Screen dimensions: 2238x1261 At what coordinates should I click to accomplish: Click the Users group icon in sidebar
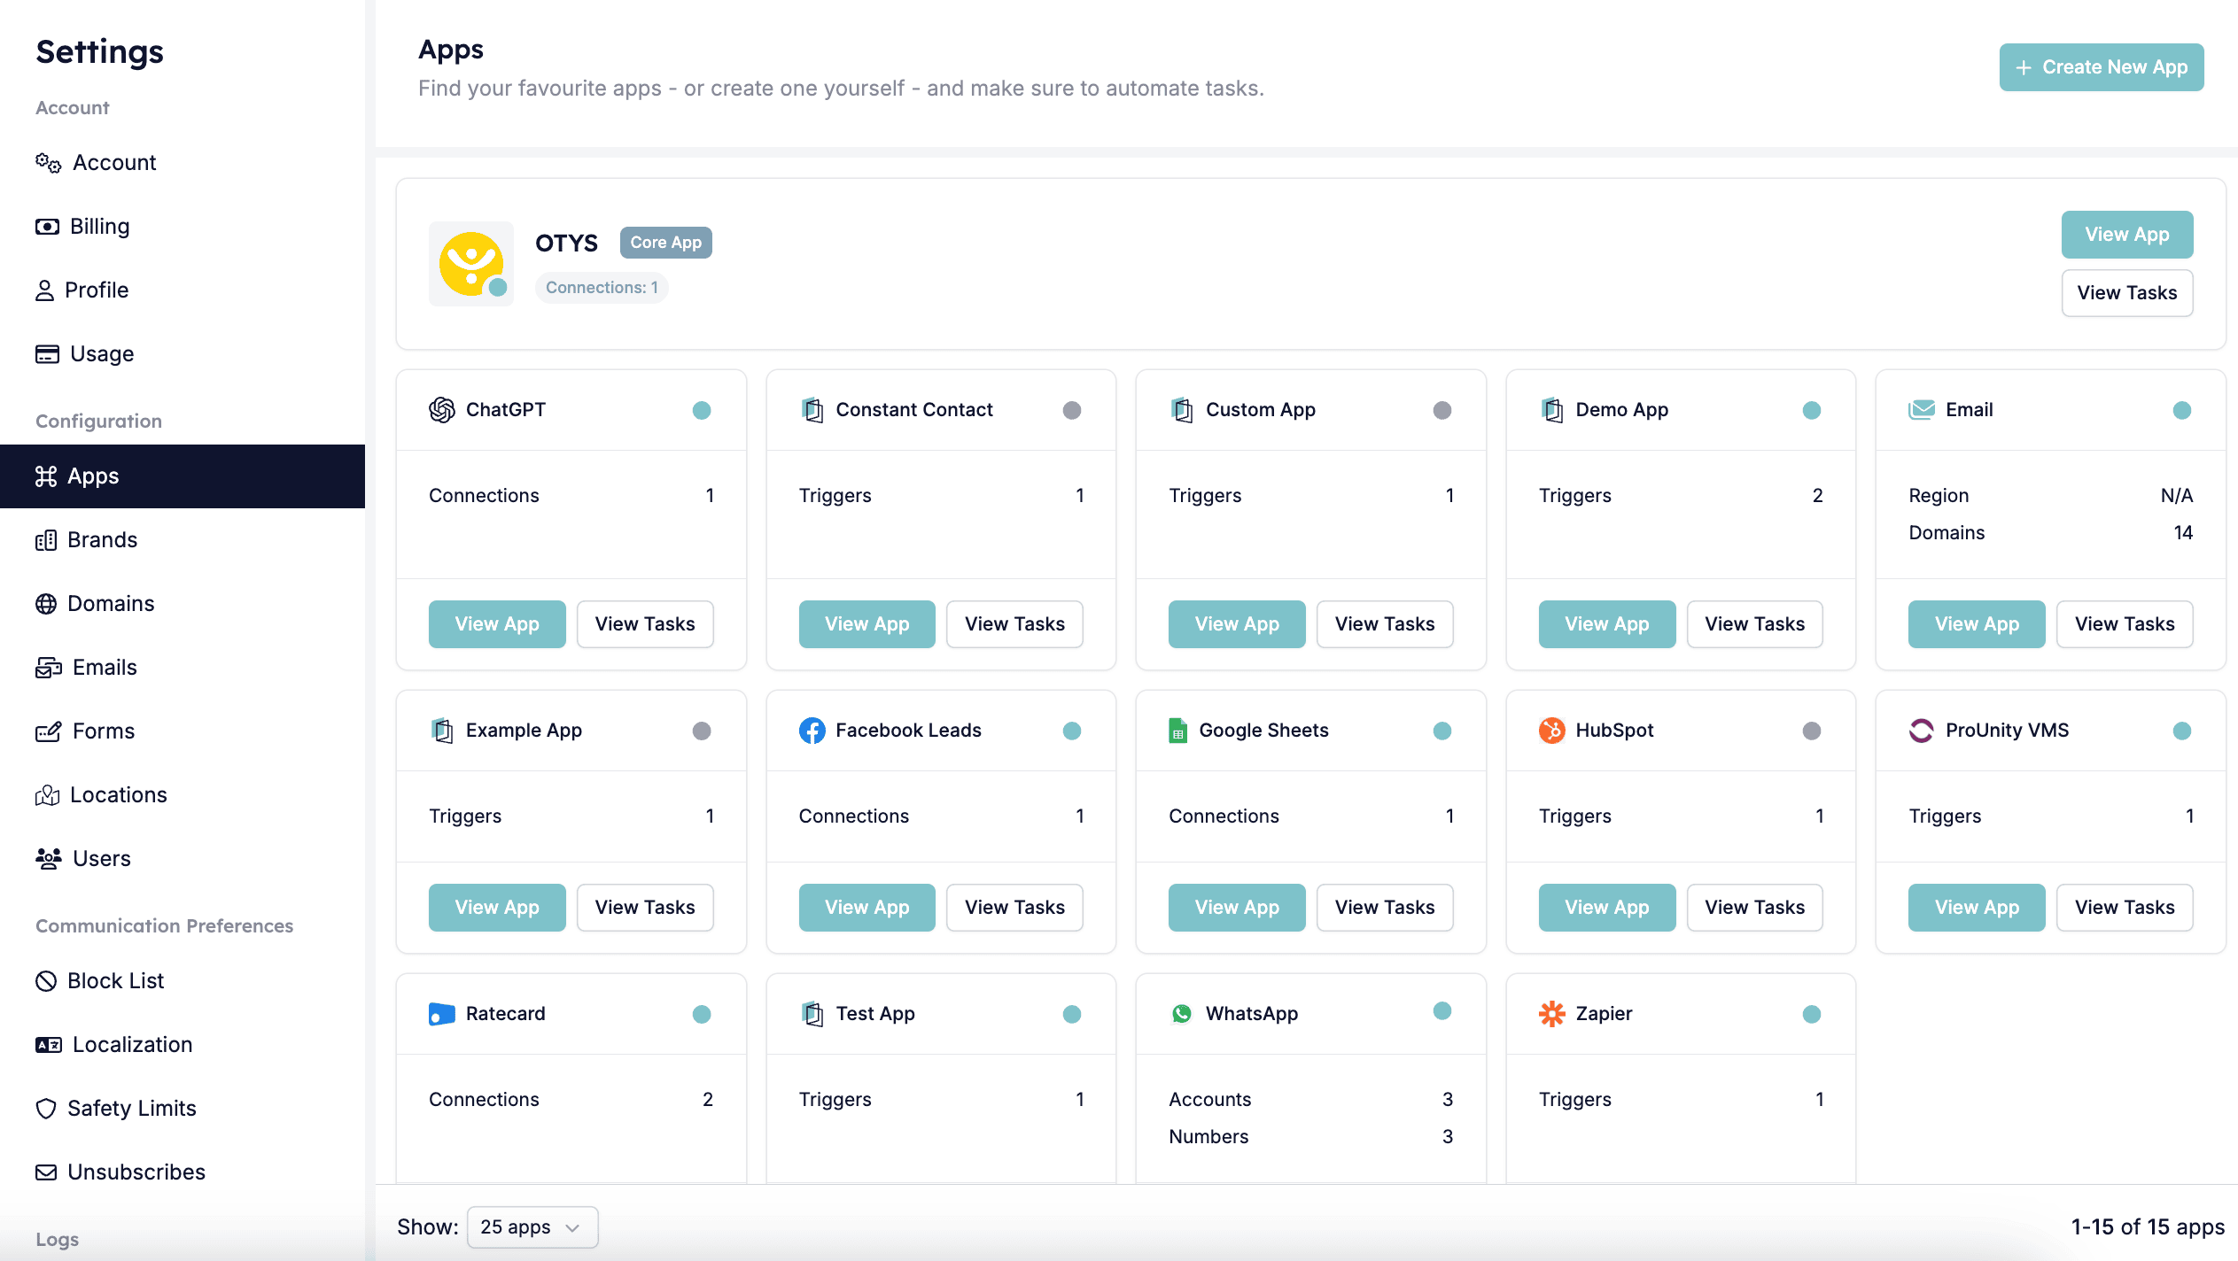coord(48,859)
